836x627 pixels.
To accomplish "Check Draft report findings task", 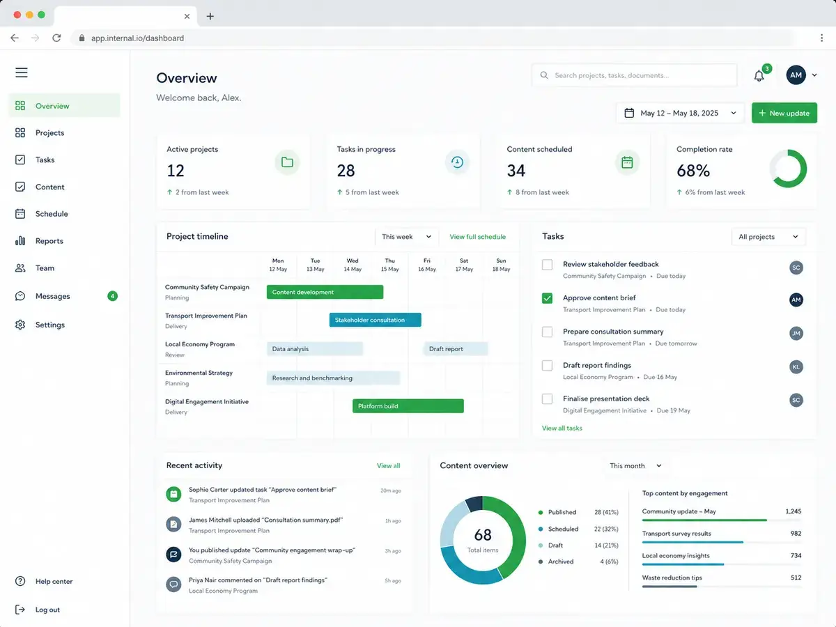I will click(548, 365).
